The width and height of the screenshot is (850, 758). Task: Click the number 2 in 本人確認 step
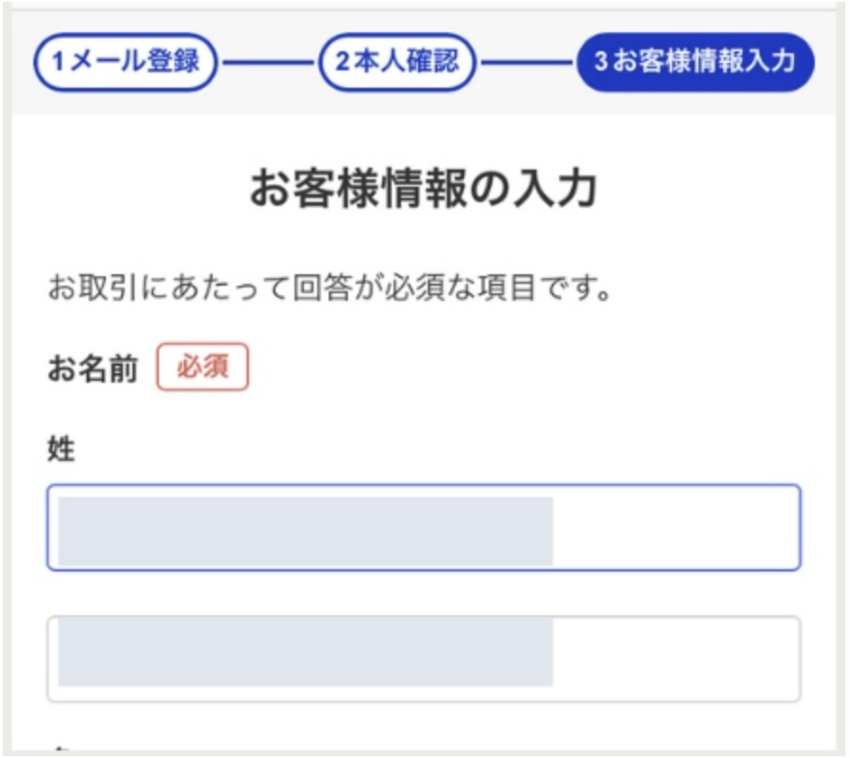[341, 63]
